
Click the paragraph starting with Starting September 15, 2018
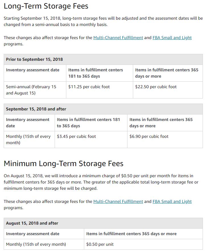point(103,21)
